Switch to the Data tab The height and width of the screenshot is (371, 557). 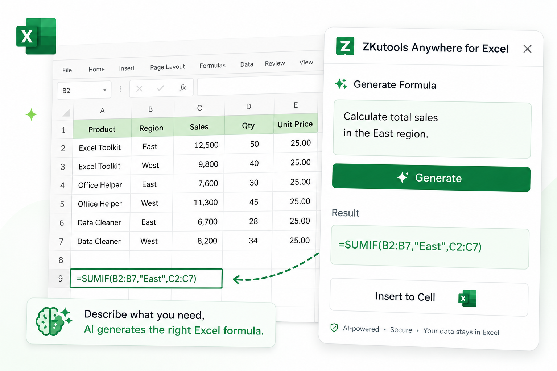(247, 64)
